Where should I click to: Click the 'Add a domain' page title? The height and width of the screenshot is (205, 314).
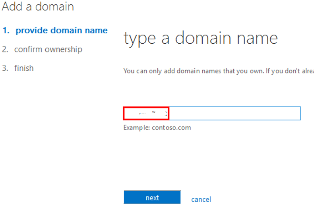click(38, 7)
